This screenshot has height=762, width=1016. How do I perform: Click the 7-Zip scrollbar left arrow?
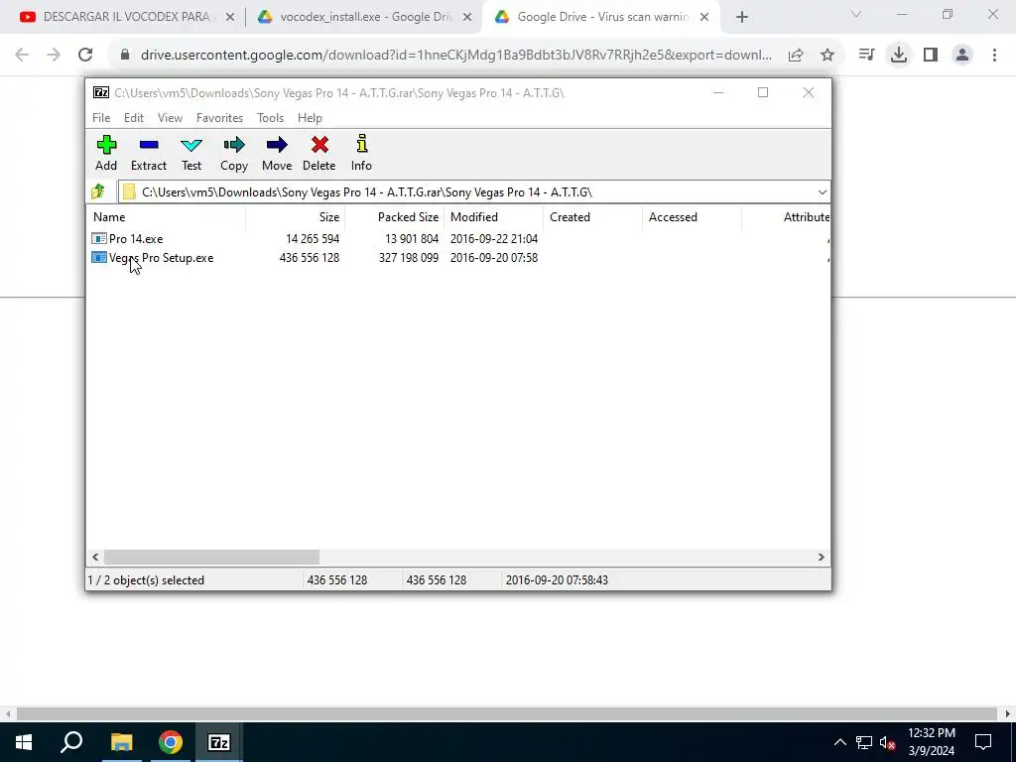click(x=96, y=558)
